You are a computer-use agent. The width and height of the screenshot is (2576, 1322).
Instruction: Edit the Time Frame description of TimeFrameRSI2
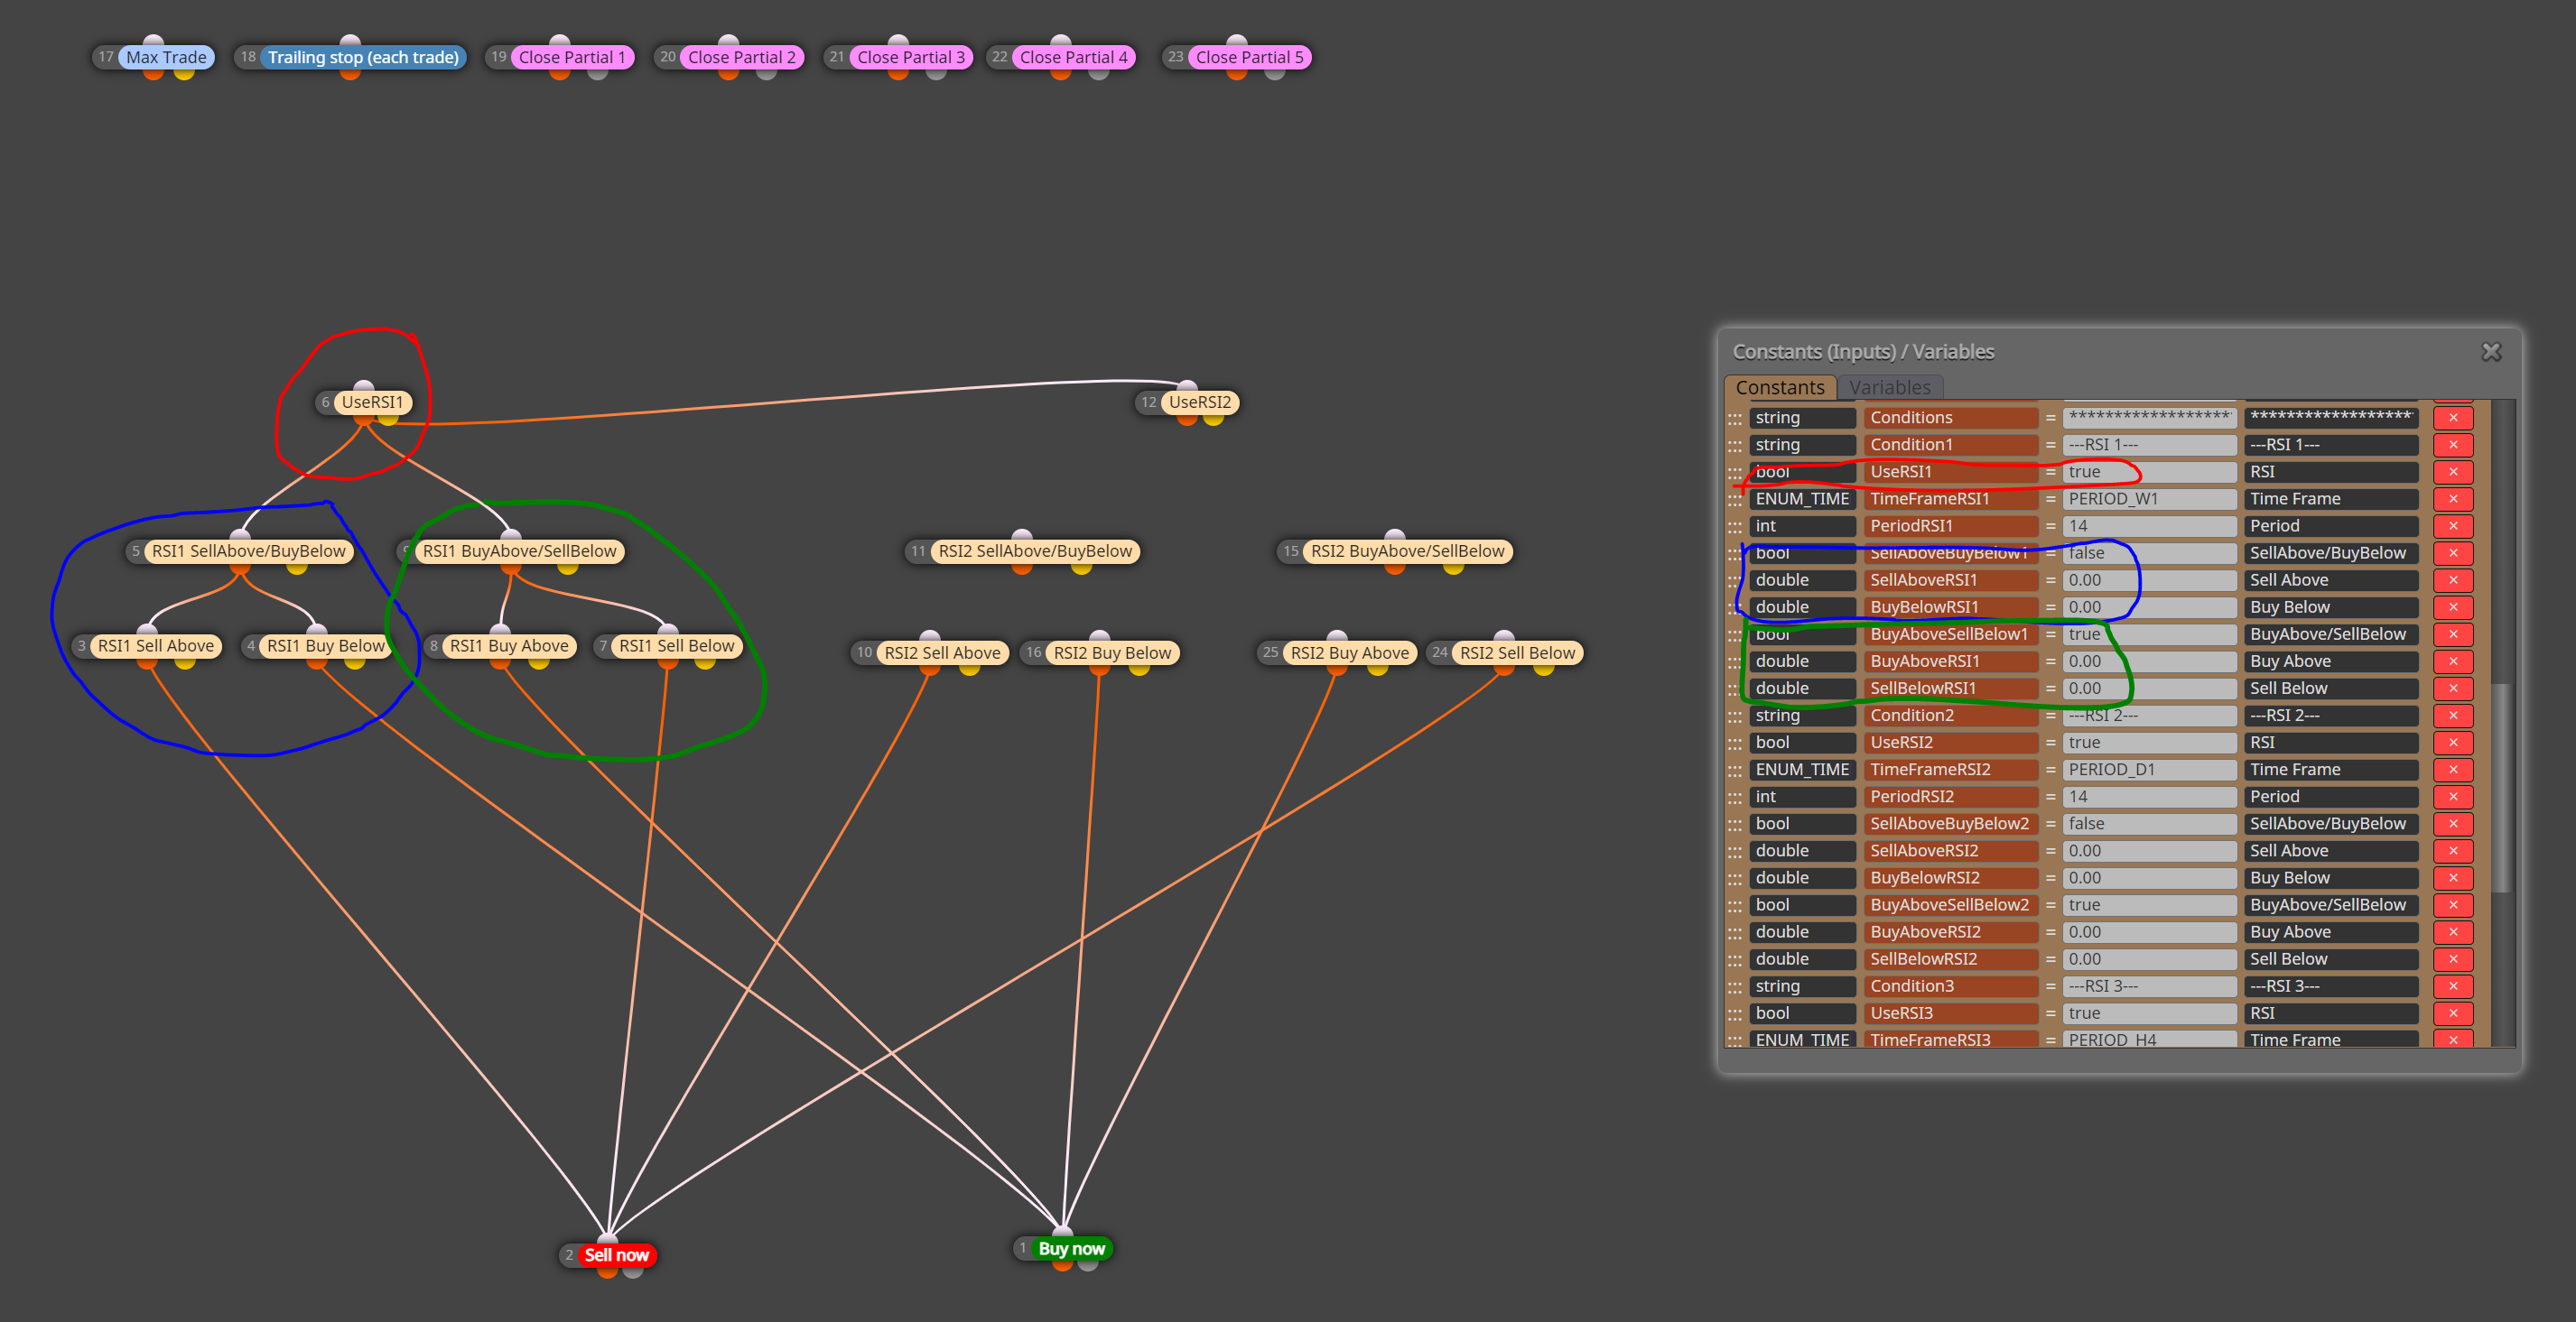(x=2330, y=770)
